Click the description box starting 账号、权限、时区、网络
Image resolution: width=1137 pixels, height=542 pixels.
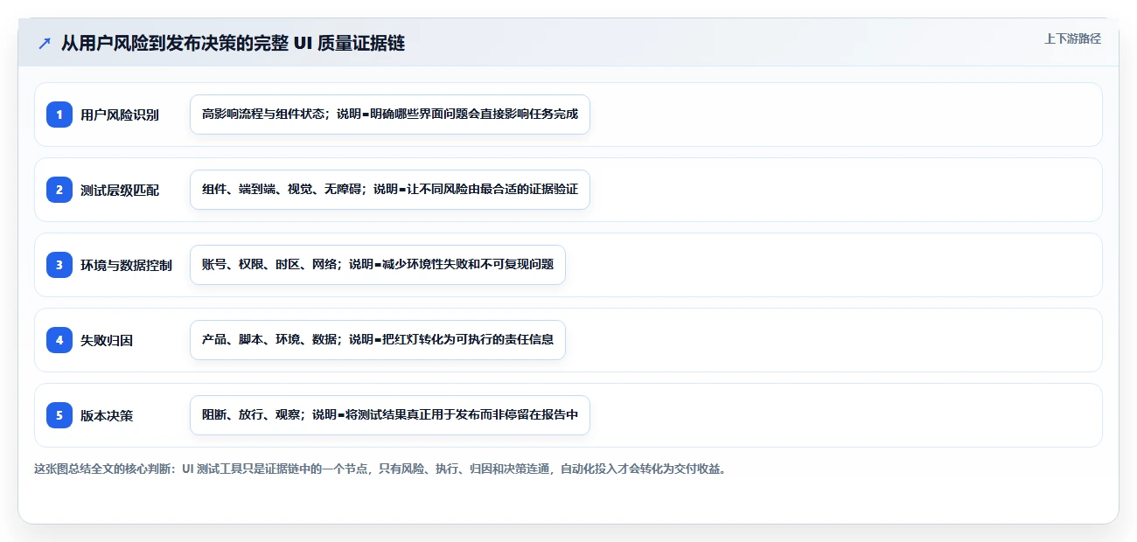(378, 265)
